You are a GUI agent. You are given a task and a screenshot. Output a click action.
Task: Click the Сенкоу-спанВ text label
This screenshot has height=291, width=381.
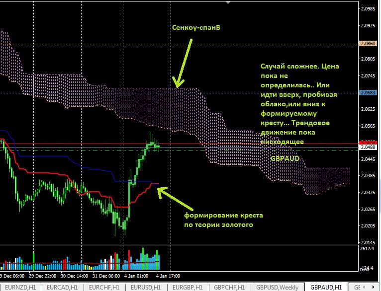[196, 28]
